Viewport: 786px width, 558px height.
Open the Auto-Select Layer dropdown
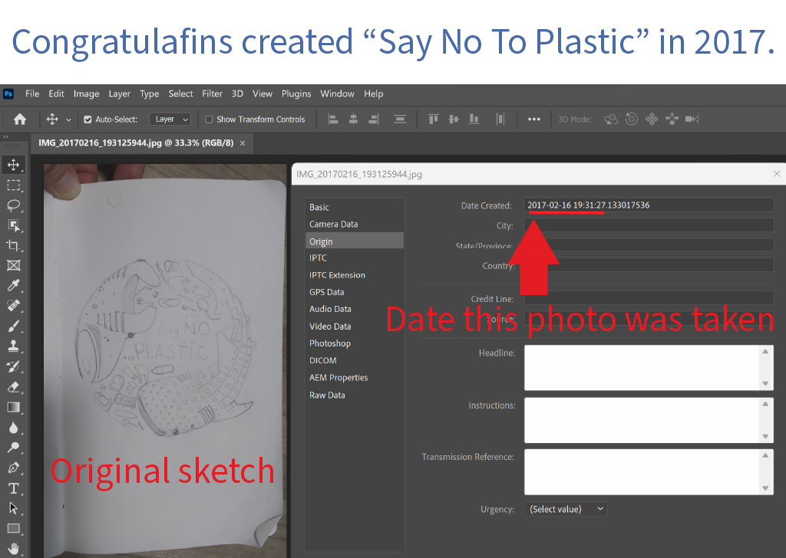[x=170, y=119]
